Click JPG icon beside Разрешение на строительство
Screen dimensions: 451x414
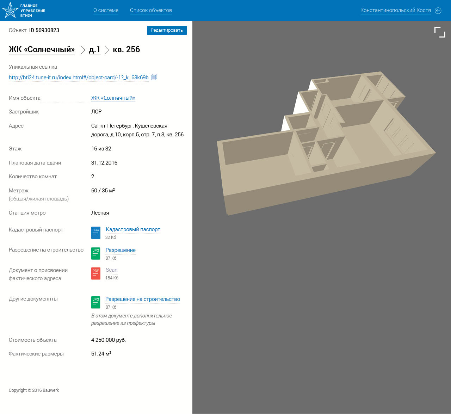(96, 302)
